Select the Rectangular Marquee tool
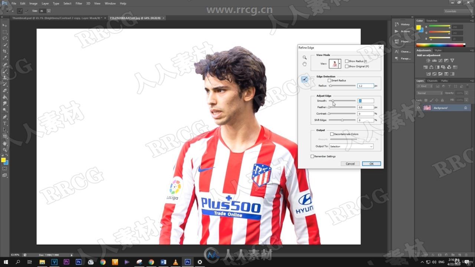Image resolution: width=475 pixels, height=267 pixels. pos(5,32)
